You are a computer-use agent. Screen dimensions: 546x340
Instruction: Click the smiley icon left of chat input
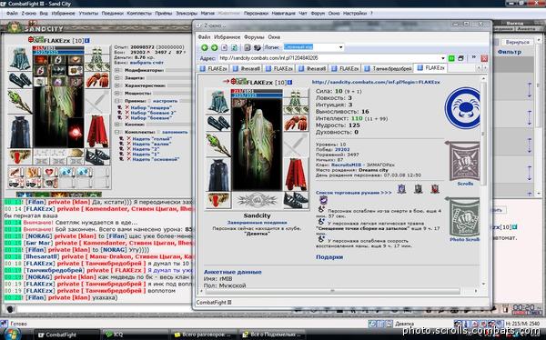point(10,309)
